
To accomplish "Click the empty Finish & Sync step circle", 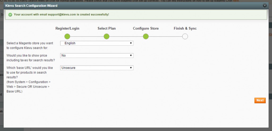I will pos(185,36).
